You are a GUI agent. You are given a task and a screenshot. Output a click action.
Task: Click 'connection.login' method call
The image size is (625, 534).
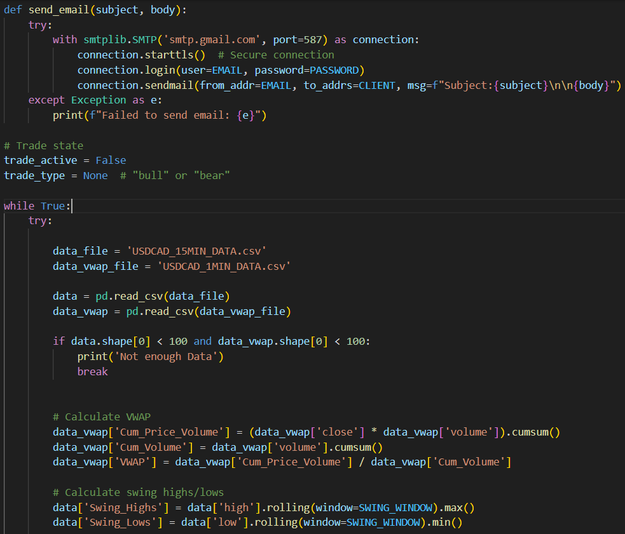point(127,70)
